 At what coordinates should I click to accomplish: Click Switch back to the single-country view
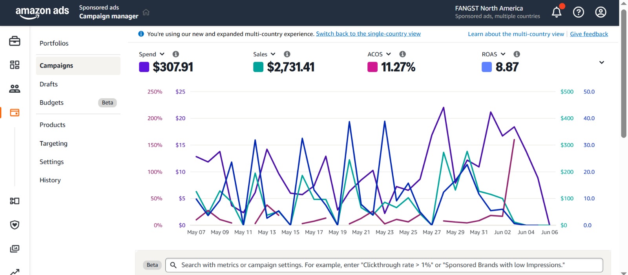pos(368,34)
